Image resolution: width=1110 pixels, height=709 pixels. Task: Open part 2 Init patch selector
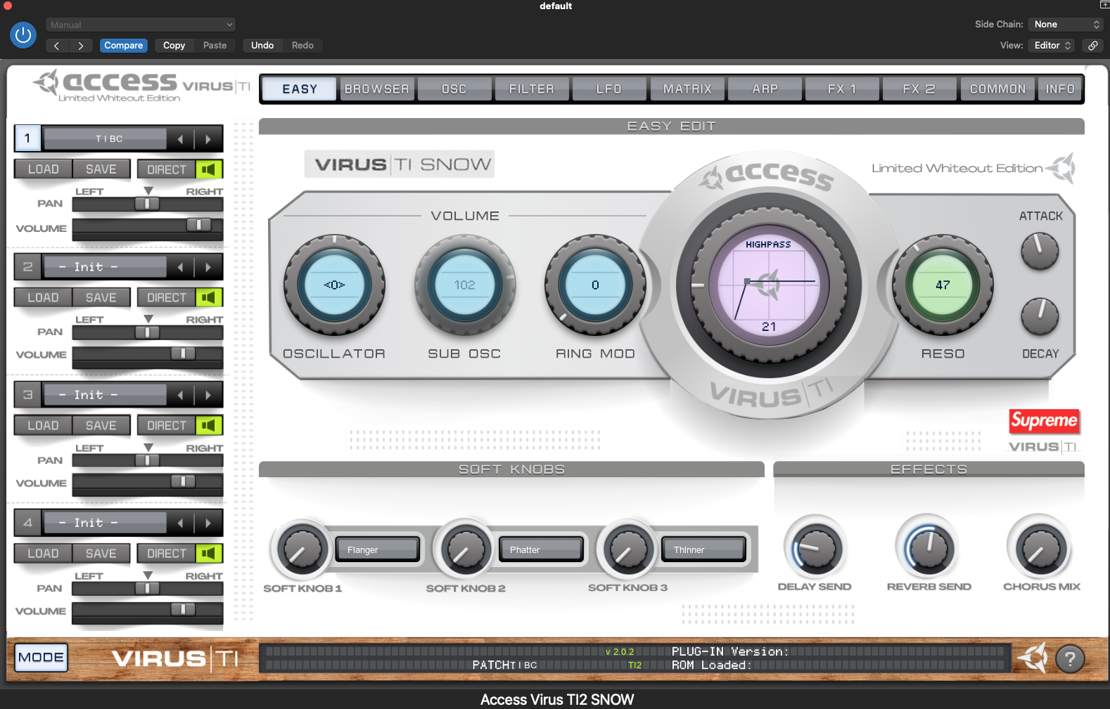[x=106, y=267]
